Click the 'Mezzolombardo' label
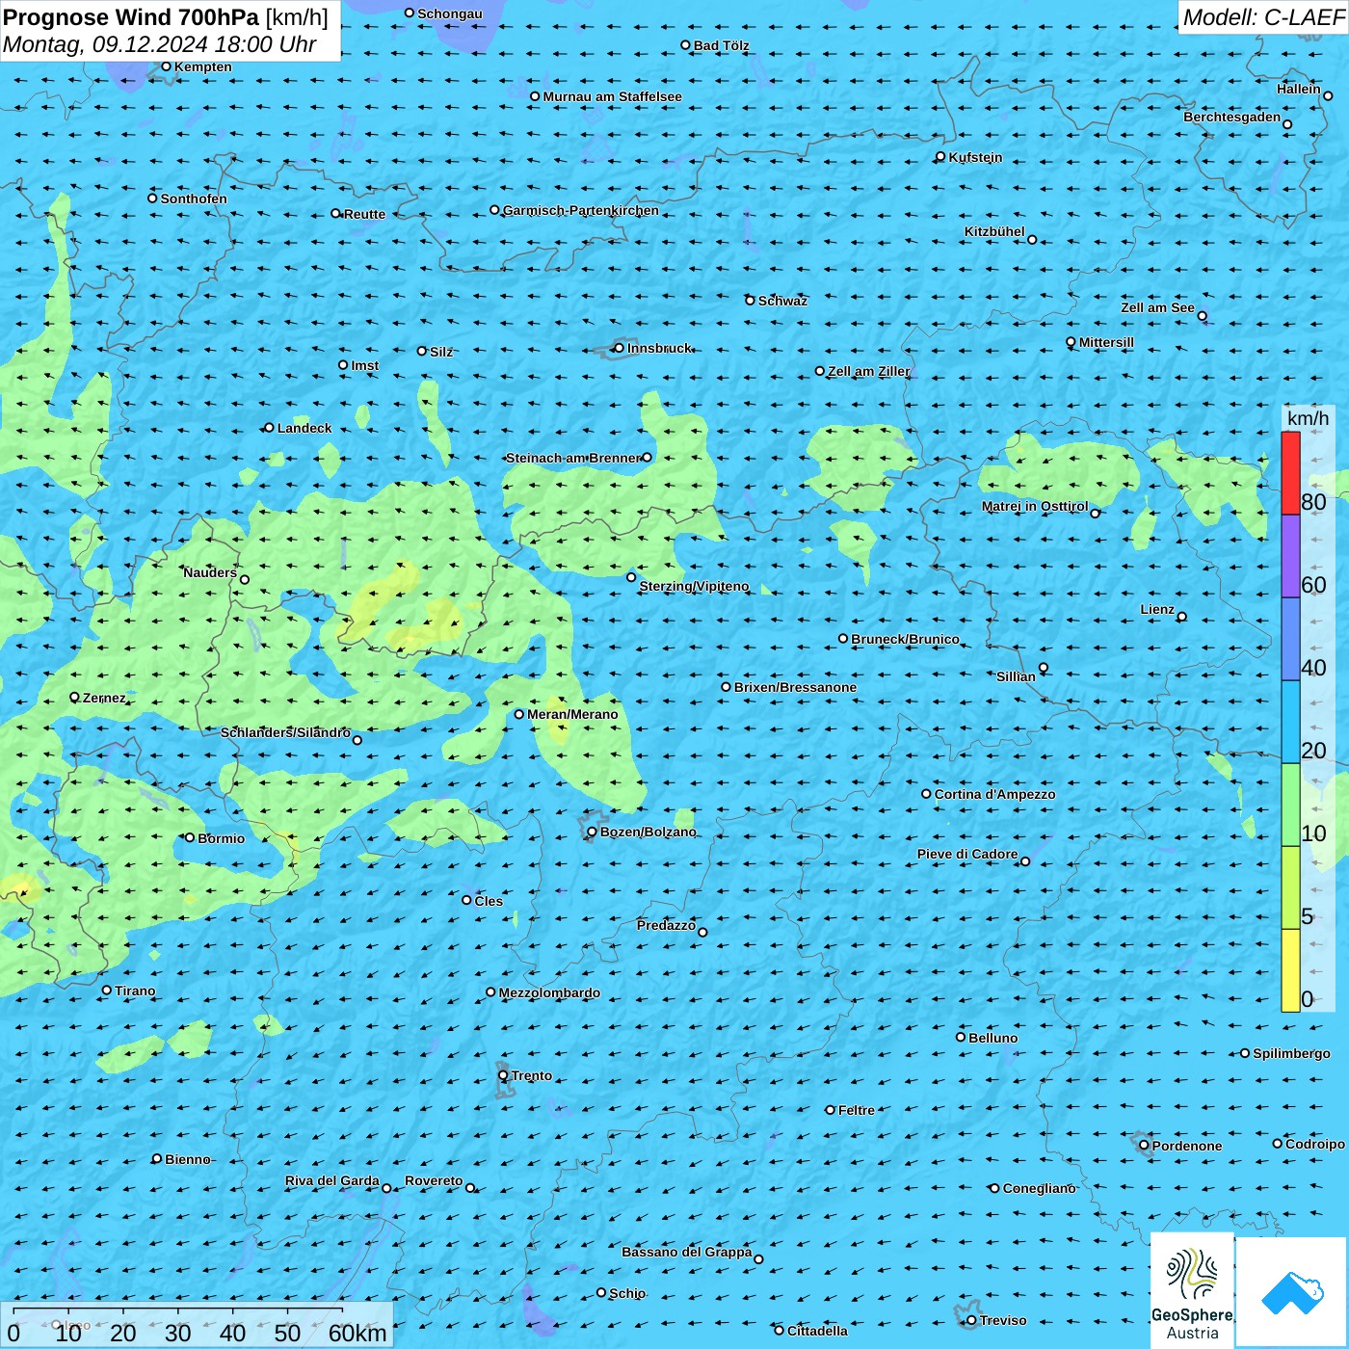1349x1349 pixels. pos(549,992)
